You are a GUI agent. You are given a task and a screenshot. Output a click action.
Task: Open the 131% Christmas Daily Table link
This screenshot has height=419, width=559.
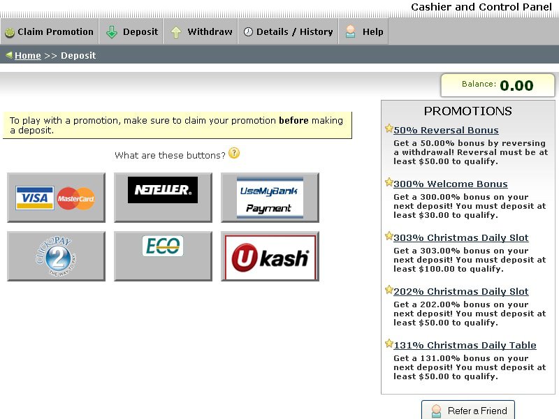(x=465, y=345)
